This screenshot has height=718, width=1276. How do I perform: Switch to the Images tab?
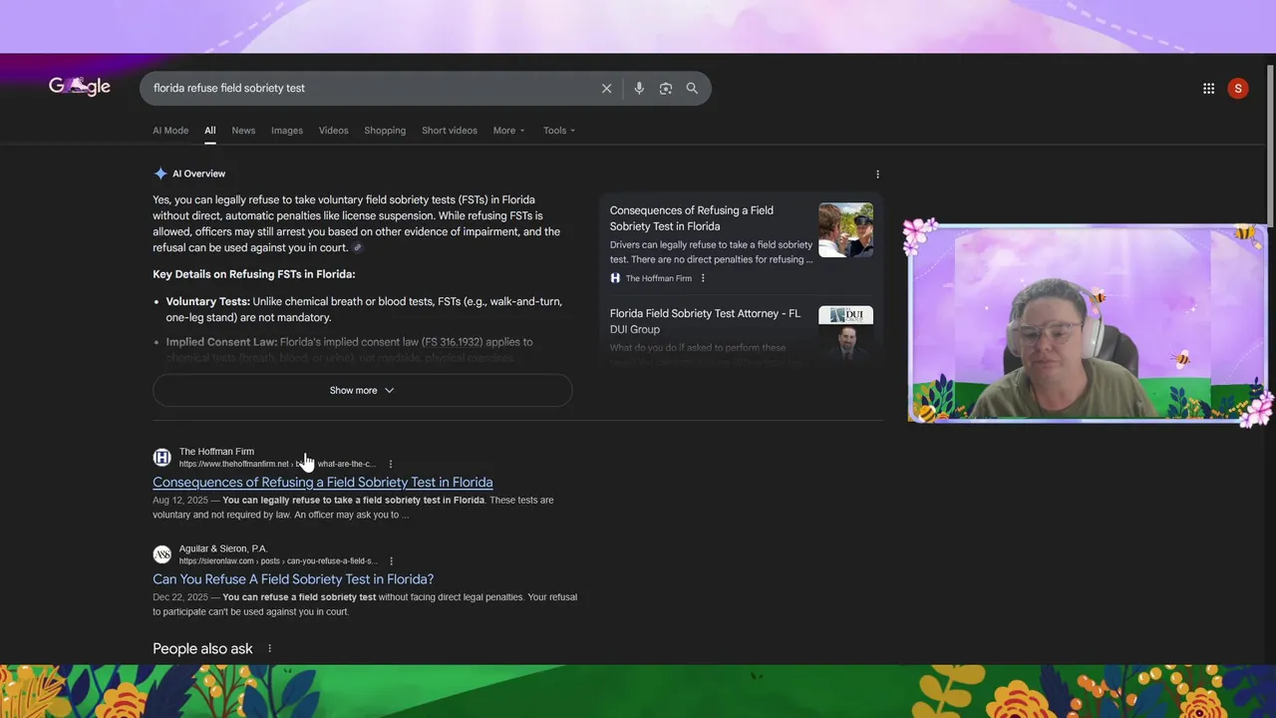coord(287,131)
